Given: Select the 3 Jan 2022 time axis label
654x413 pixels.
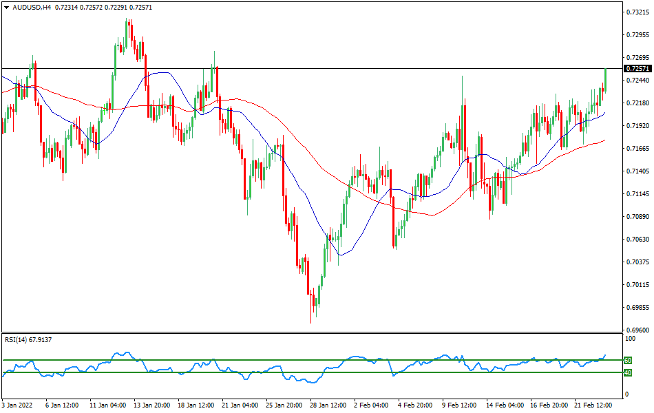Looking at the screenshot, I should tap(17, 406).
